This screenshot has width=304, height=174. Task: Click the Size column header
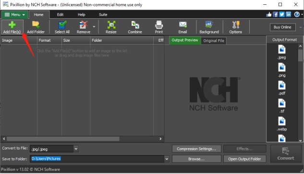pyautogui.click(x=76, y=40)
